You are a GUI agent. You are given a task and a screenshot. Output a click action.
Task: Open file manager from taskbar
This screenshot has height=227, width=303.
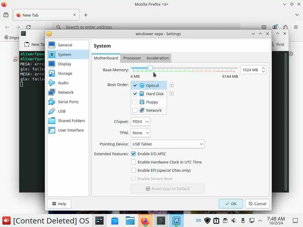(x=130, y=220)
